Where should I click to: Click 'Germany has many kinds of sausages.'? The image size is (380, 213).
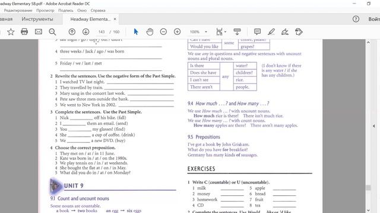pyautogui.click(x=223, y=155)
